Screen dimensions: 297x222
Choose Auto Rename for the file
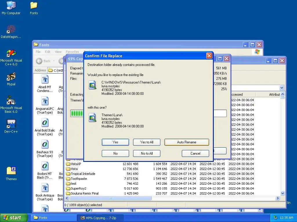(186, 142)
